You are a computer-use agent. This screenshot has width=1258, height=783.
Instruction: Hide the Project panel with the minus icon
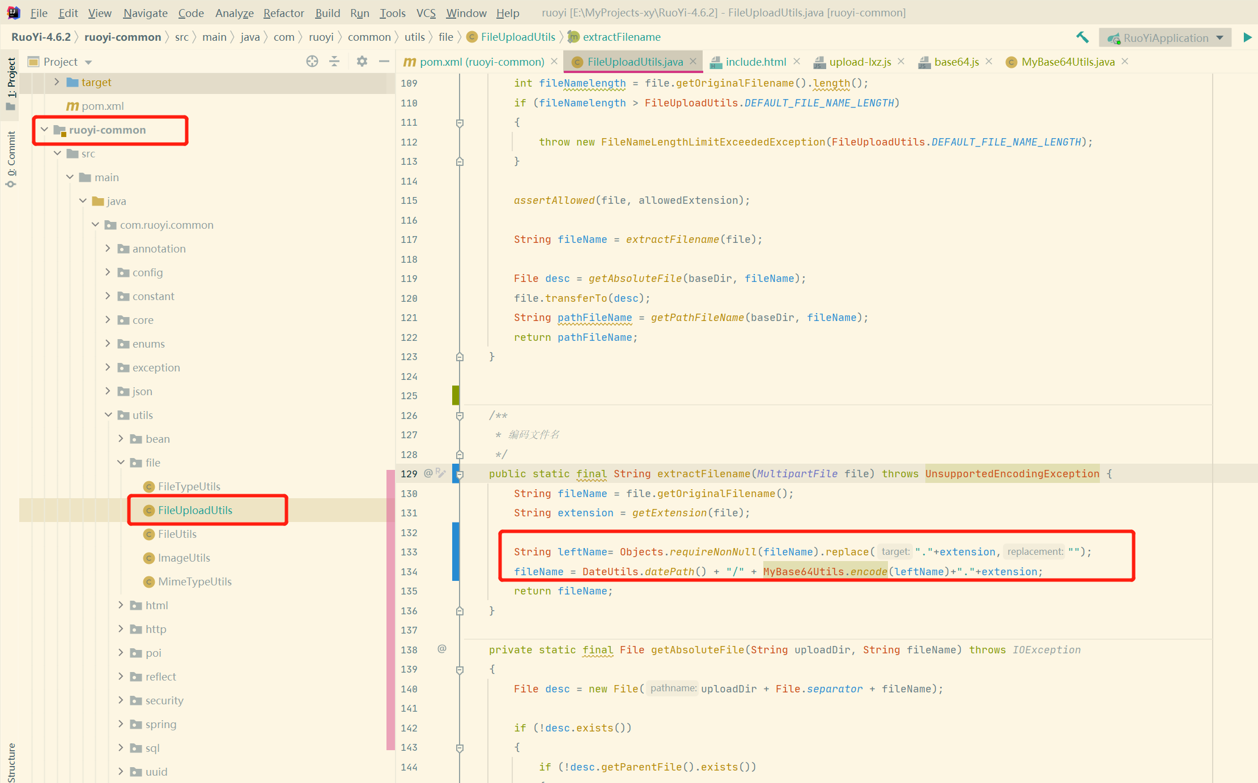click(384, 61)
